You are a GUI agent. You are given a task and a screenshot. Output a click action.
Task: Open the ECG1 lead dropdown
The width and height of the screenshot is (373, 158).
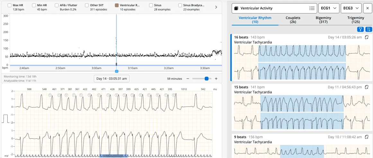pos(329,8)
